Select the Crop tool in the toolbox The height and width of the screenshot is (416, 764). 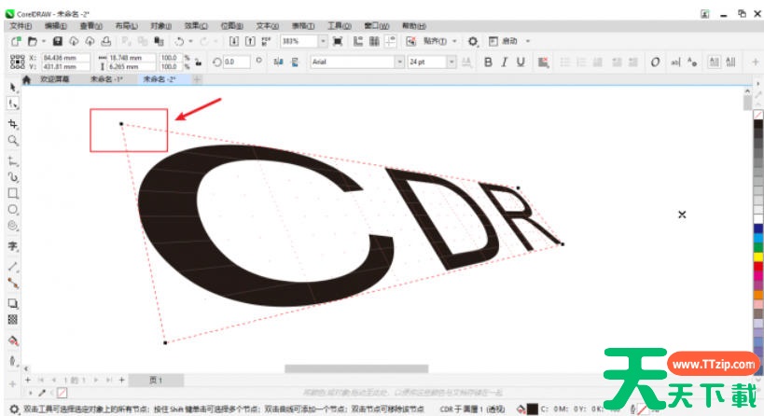(13, 122)
